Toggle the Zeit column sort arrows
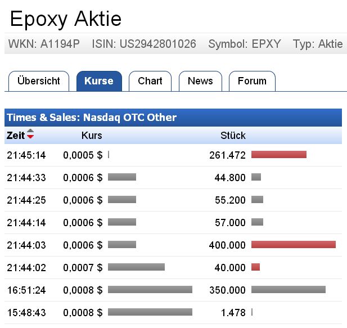Viewport: 347px width, 328px height. pos(30,135)
